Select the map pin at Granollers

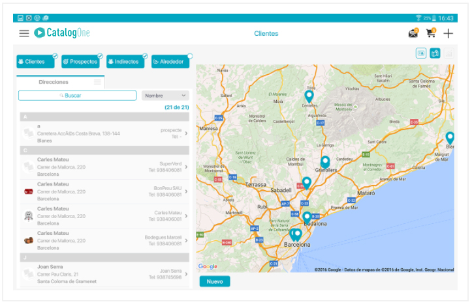tap(325, 162)
